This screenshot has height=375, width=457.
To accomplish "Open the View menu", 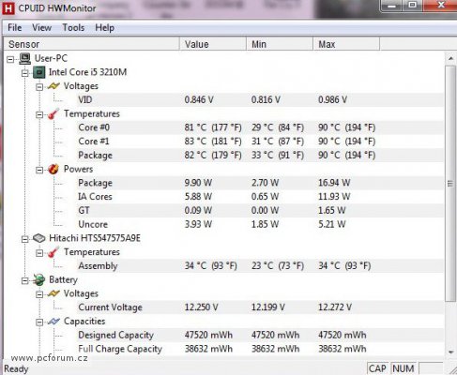I will pos(41,28).
